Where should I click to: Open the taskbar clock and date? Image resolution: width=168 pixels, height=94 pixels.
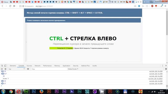(x=161, y=92)
